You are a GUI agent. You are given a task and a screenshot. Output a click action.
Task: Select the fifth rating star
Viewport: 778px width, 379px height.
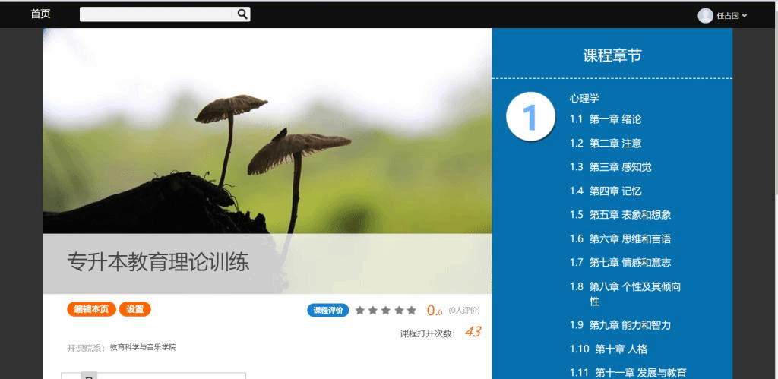click(411, 311)
